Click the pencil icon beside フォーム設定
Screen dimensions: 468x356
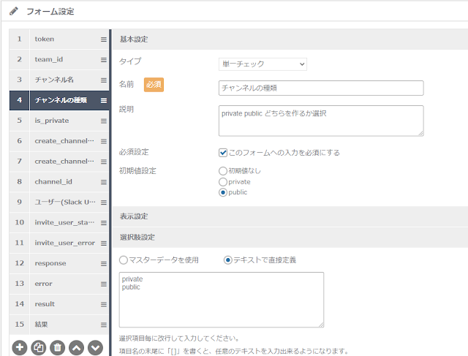(14, 12)
